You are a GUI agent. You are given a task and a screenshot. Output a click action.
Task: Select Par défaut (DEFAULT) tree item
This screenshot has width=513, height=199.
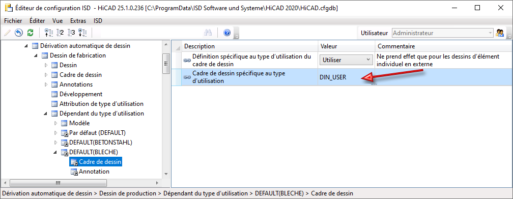click(98, 133)
